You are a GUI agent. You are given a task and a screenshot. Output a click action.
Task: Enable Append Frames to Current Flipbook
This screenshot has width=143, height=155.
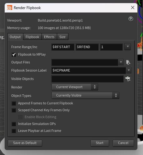(14, 103)
